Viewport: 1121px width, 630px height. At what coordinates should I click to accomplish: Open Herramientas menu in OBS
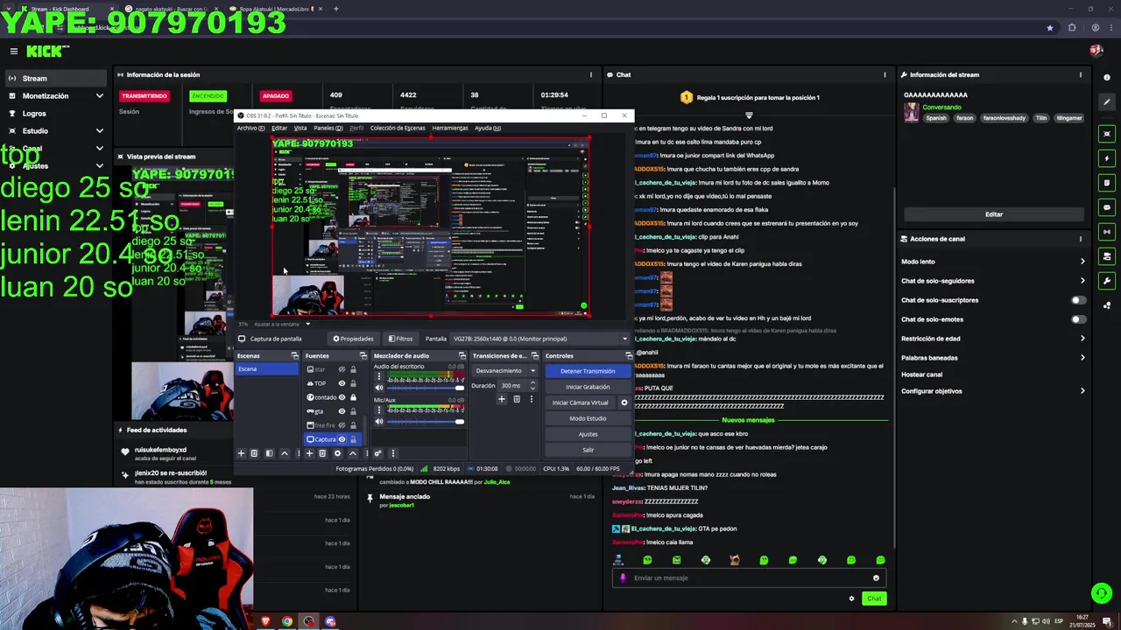pos(449,128)
